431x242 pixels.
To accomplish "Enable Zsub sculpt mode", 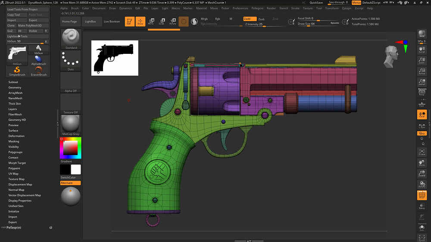I will click(x=262, y=19).
